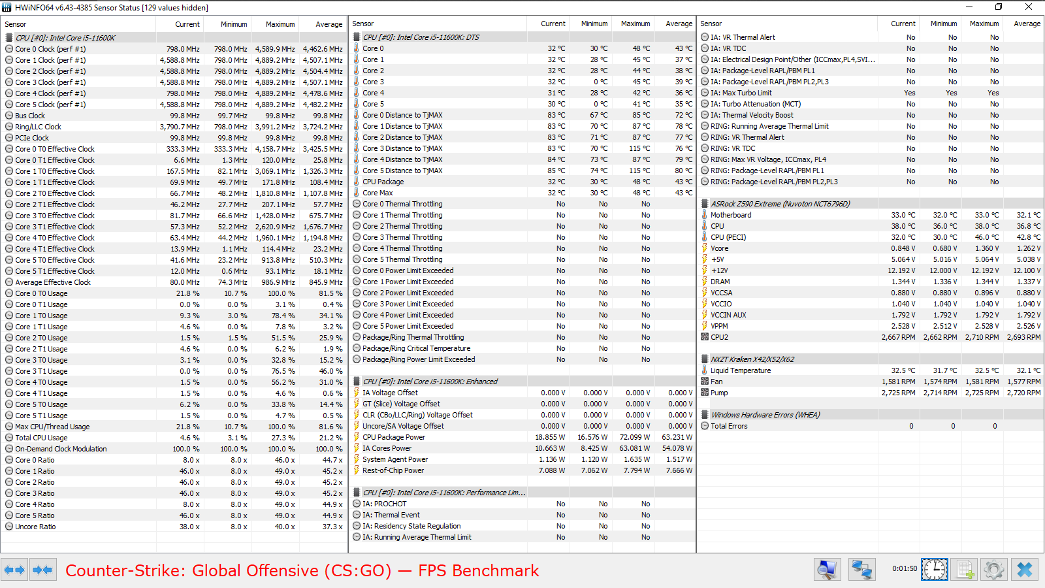Select the Package/Ring Critical Temperature row
1045x588 pixels.
tap(522, 348)
